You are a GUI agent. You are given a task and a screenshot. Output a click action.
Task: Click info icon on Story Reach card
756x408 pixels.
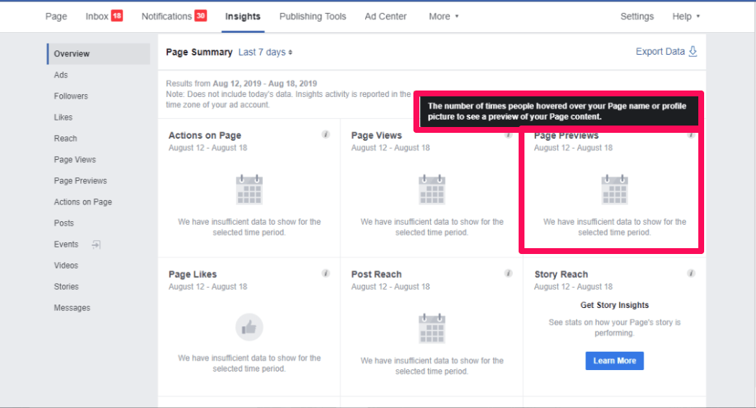point(691,274)
